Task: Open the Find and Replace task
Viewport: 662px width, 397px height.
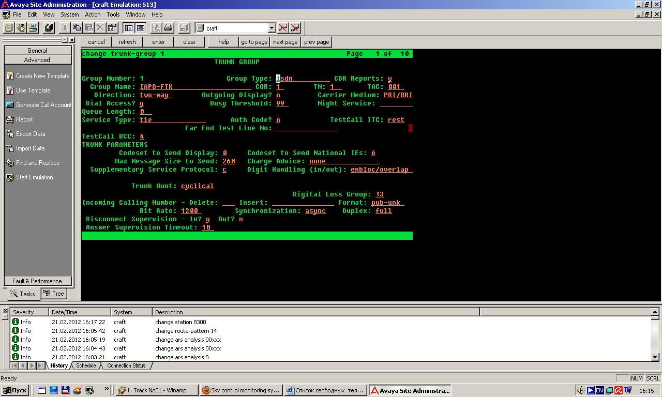Action: click(37, 163)
